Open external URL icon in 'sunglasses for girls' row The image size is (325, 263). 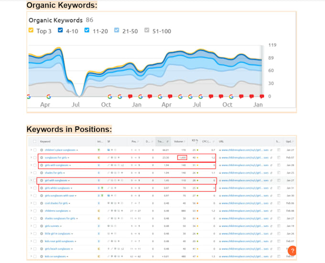[271, 158]
